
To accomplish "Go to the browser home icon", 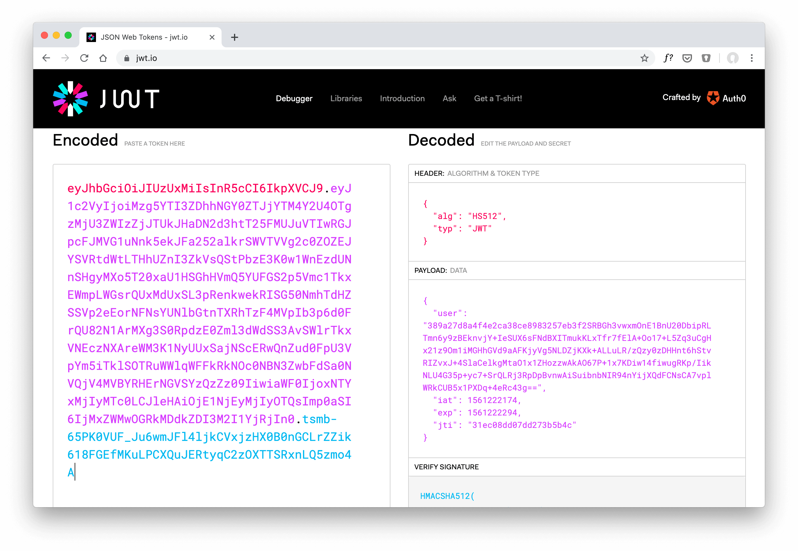I will click(103, 58).
